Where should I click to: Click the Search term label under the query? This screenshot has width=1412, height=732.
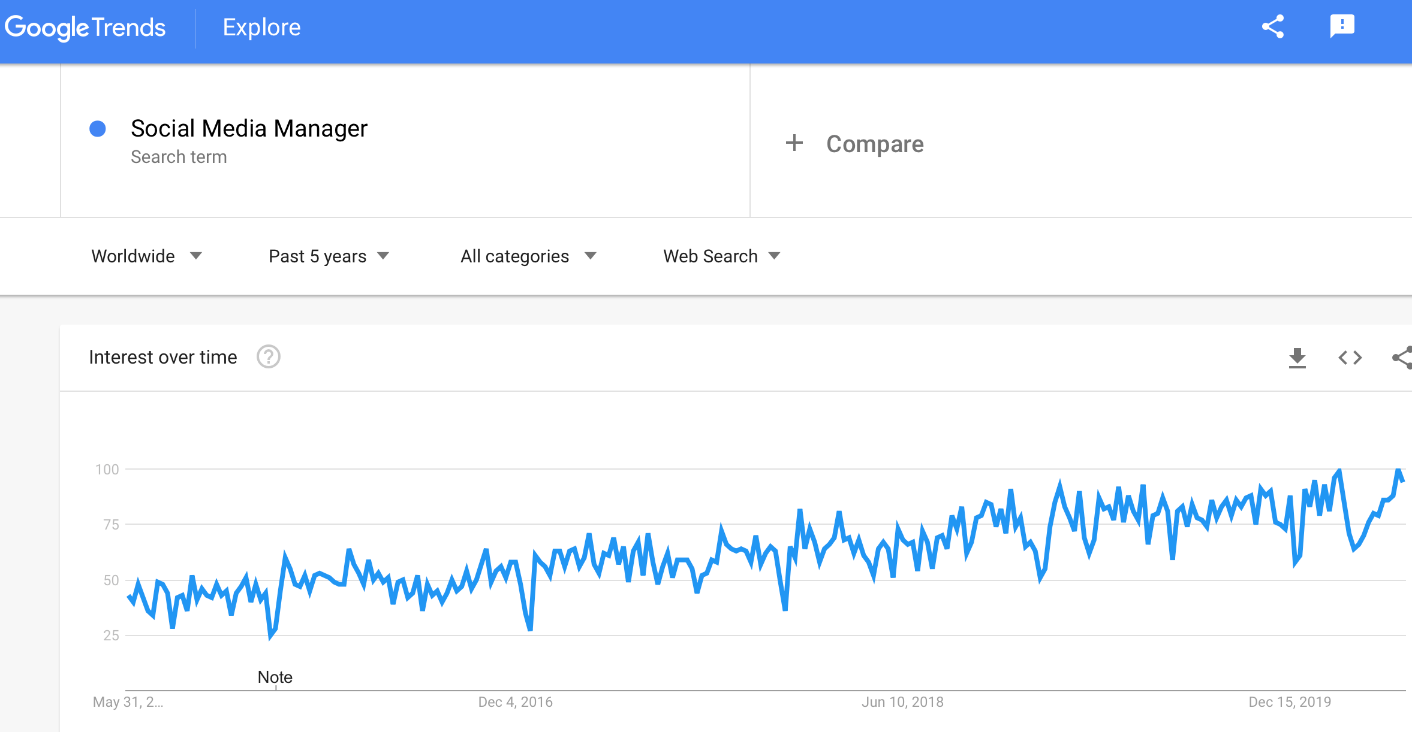click(179, 157)
